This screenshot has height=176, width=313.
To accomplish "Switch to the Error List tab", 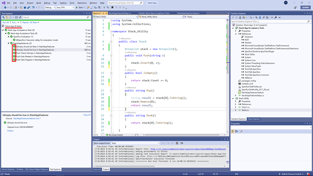I will (97, 169).
